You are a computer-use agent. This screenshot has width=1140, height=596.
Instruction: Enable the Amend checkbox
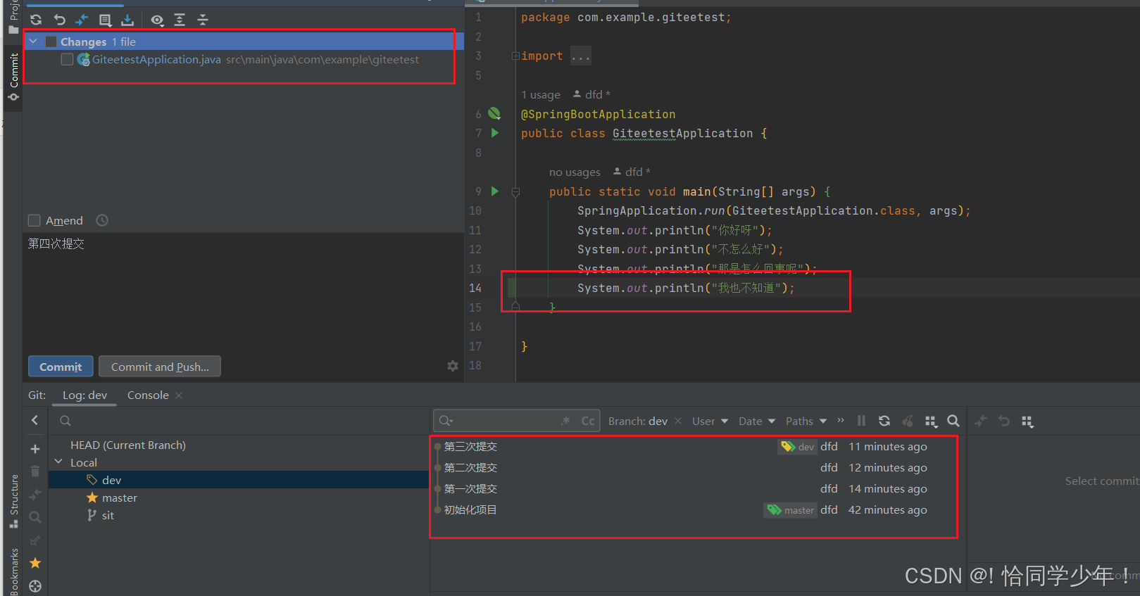[34, 220]
